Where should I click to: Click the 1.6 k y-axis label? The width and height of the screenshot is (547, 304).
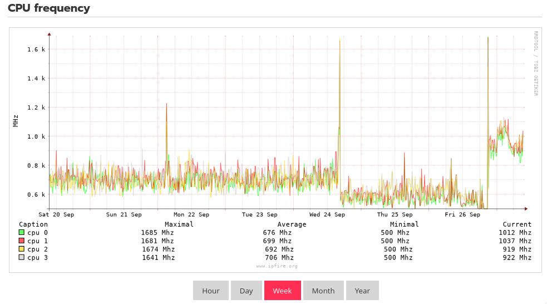36,50
